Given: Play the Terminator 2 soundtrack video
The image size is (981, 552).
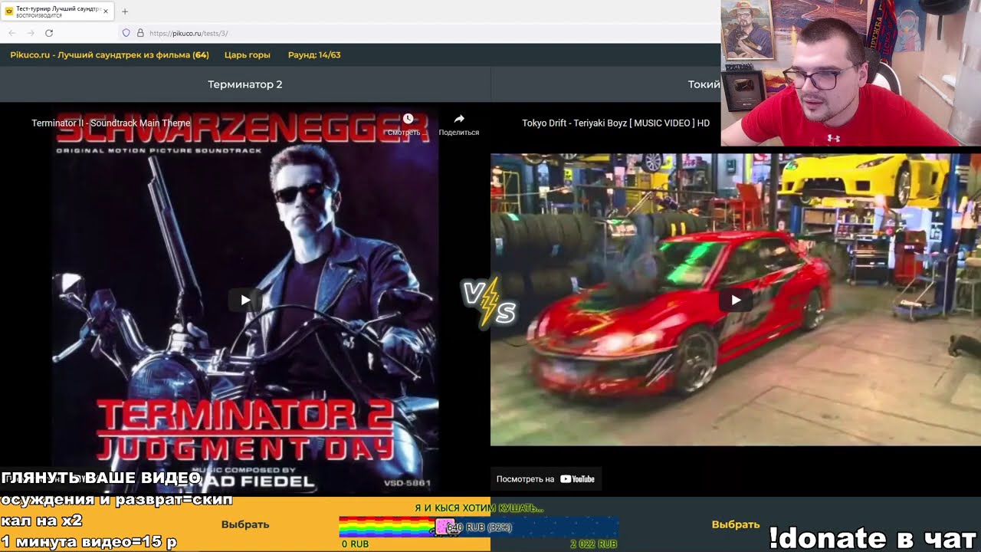Looking at the screenshot, I should point(245,300).
